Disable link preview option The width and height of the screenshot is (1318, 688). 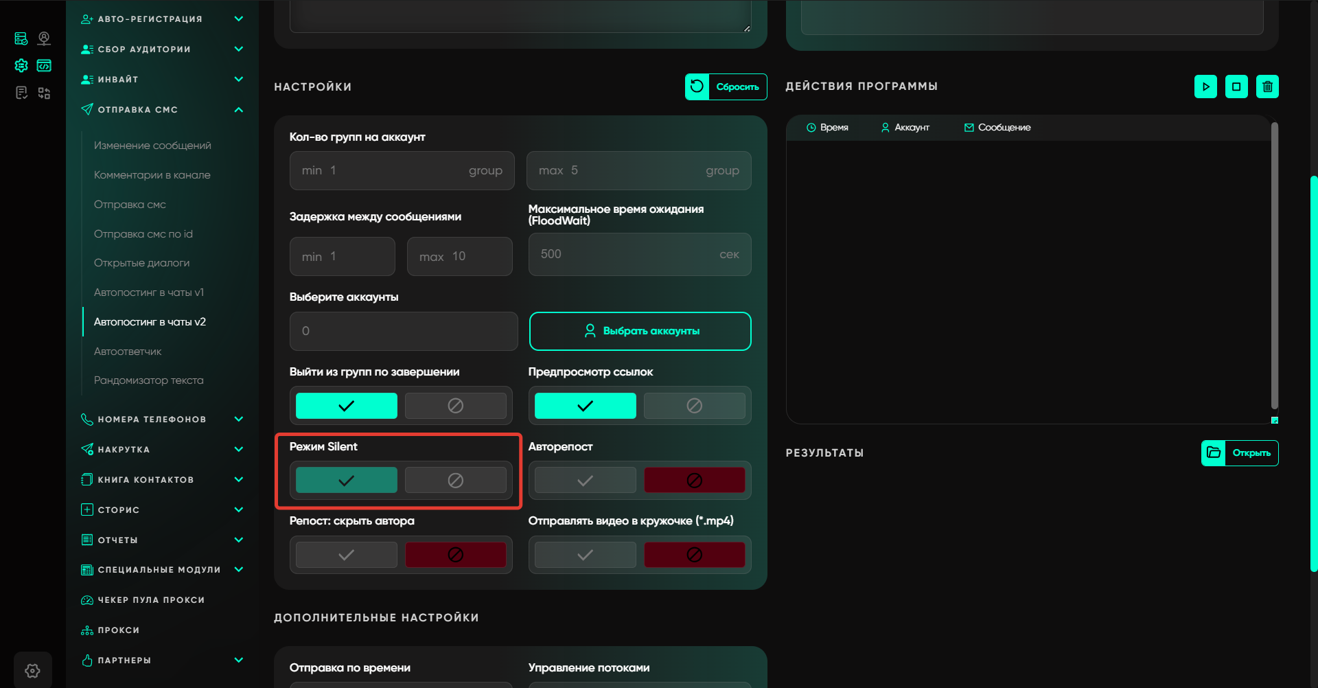pyautogui.click(x=694, y=406)
